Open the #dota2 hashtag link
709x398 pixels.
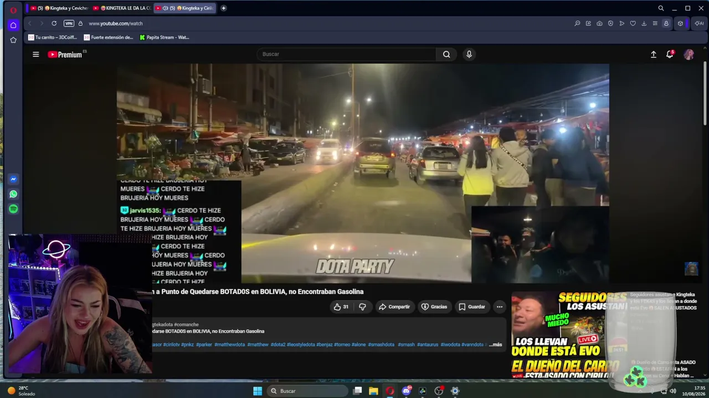[278, 344]
